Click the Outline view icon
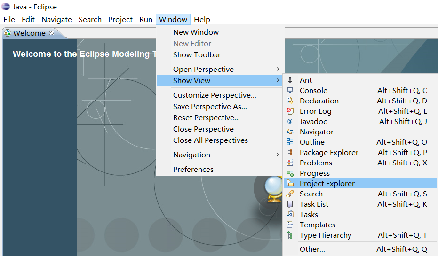Screen dimensions: 438x256 290,142
